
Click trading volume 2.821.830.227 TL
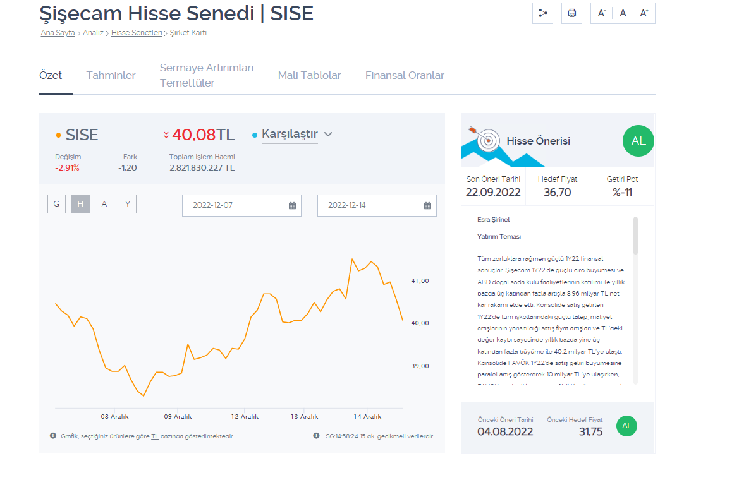pyautogui.click(x=202, y=168)
